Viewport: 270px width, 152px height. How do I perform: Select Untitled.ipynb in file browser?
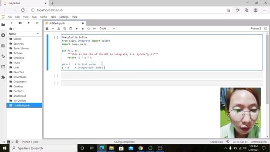pyautogui.click(x=24, y=105)
